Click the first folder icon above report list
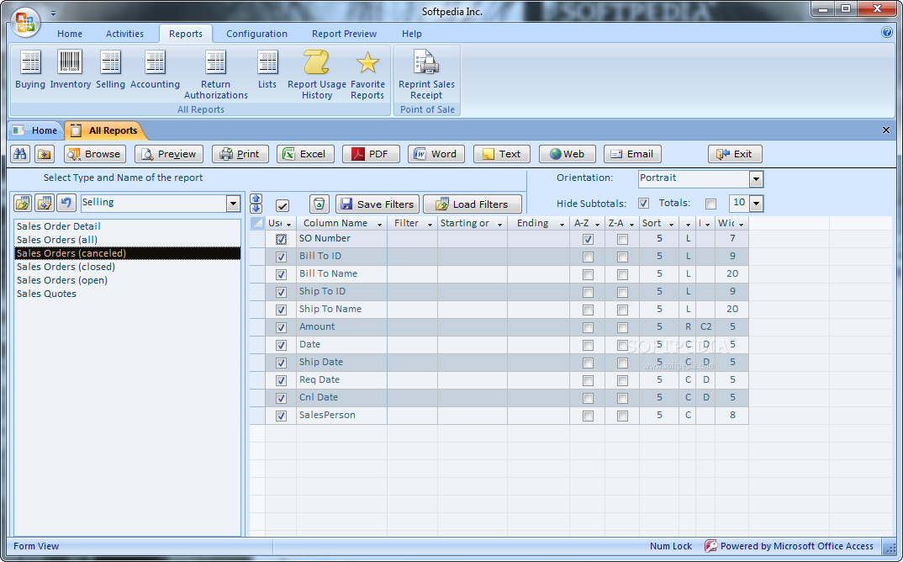Image resolution: width=903 pixels, height=562 pixels. [x=23, y=203]
